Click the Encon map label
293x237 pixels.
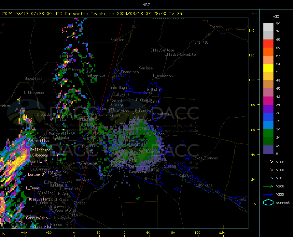[x=215, y=27]
